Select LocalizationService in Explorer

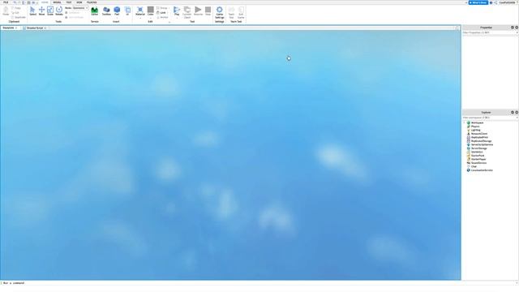point(482,170)
